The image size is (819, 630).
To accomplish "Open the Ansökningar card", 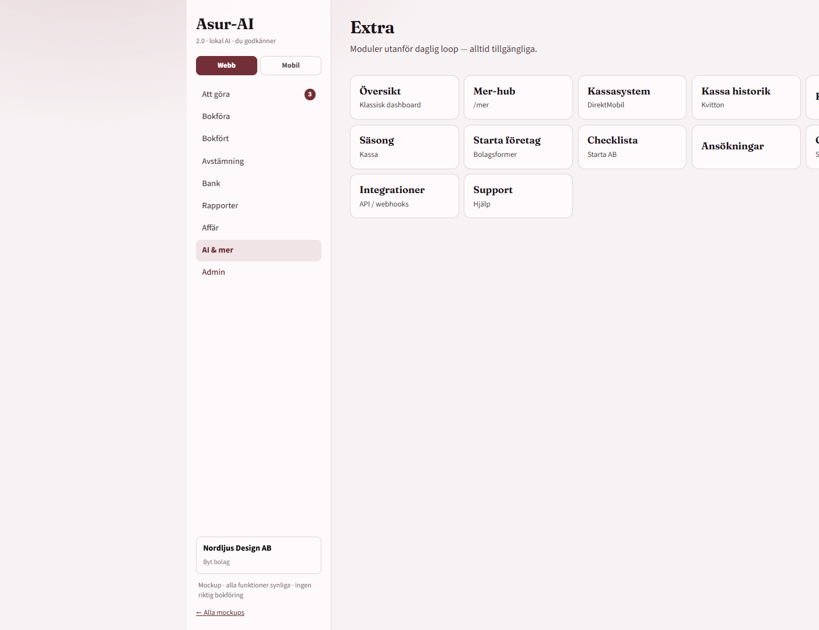I will tap(746, 147).
